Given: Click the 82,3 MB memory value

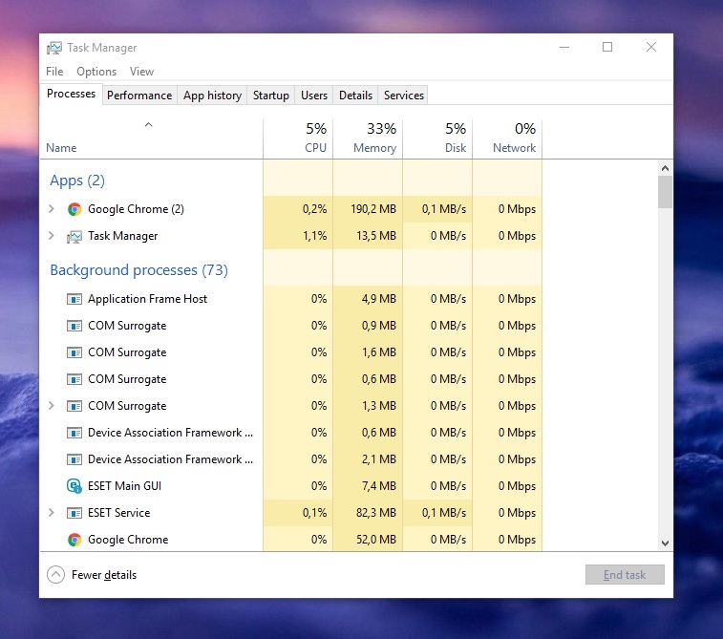Looking at the screenshot, I should 375,513.
